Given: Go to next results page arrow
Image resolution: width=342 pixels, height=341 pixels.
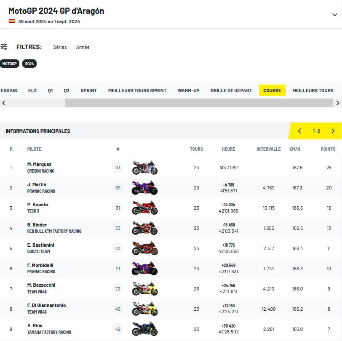Looking at the screenshot, I should tap(333, 131).
